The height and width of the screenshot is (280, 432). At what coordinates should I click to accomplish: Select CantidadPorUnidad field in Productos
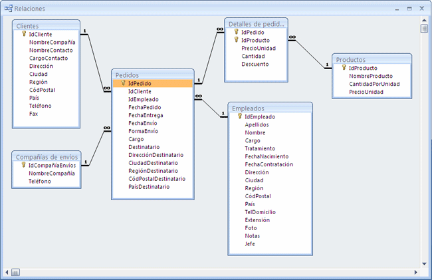pyautogui.click(x=374, y=84)
